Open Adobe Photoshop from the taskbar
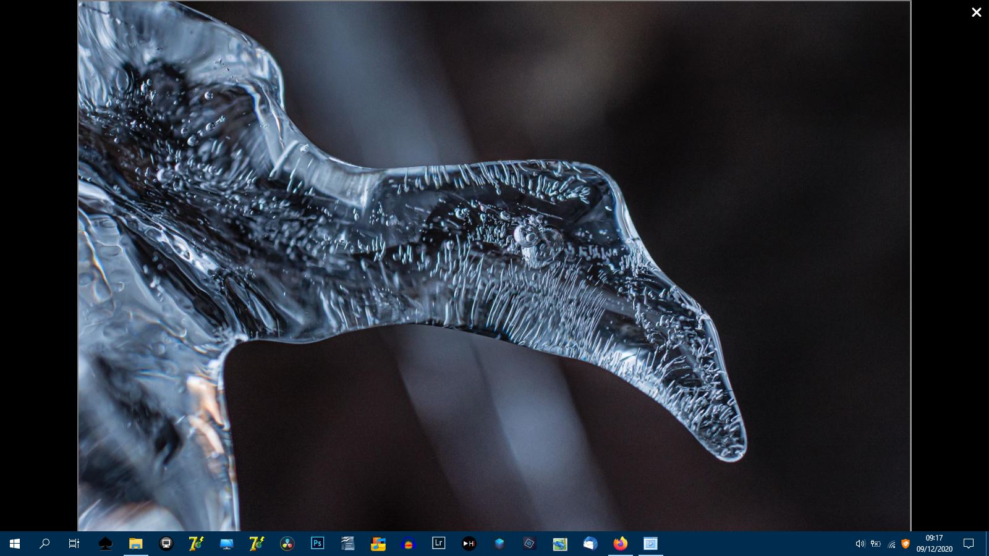This screenshot has height=556, width=989. pos(317,544)
